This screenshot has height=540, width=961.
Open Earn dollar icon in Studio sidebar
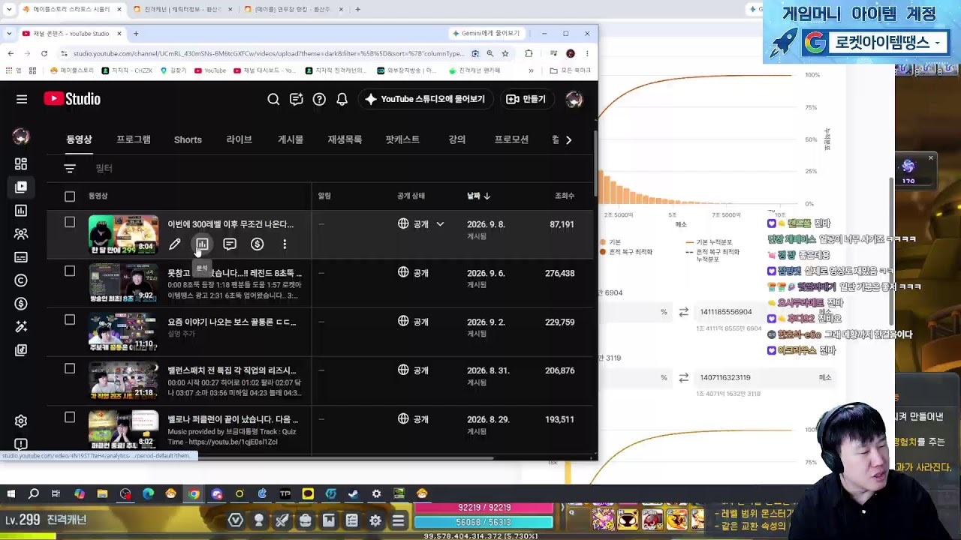pos(21,304)
